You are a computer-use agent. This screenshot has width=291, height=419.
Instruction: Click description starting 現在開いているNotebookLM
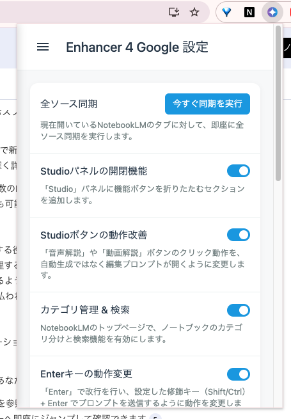click(142, 130)
